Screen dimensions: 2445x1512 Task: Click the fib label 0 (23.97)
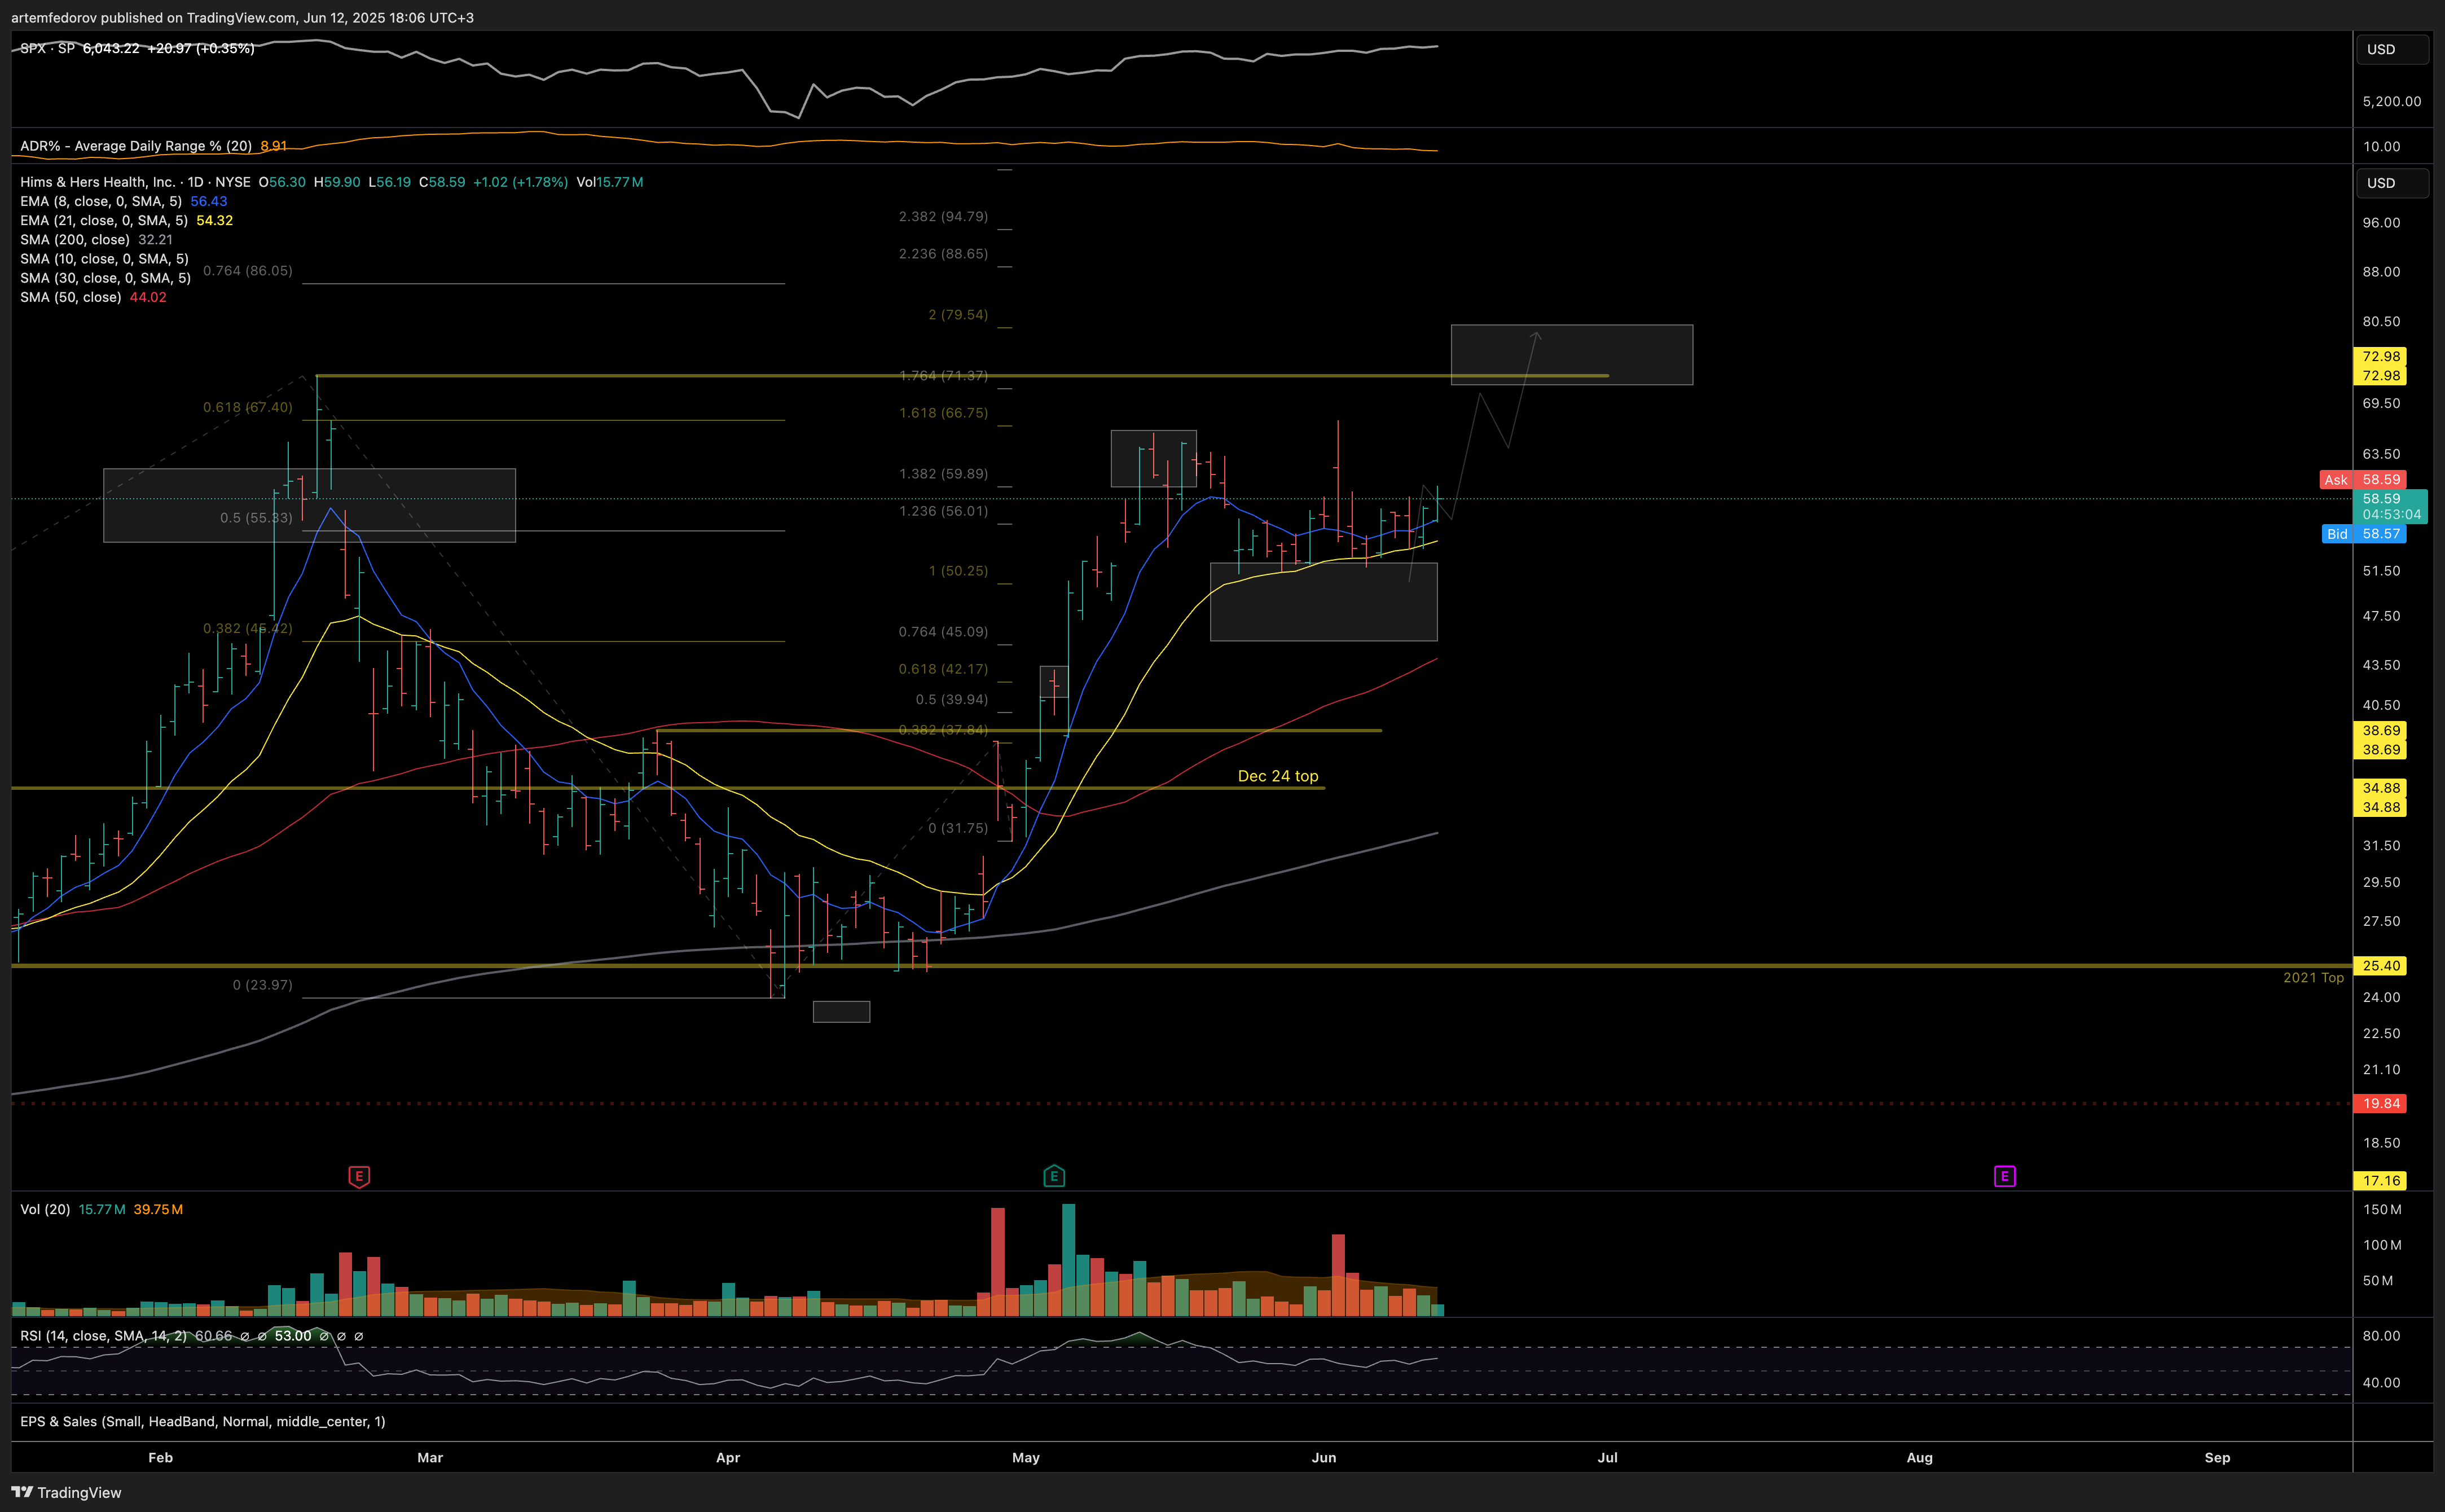[x=263, y=985]
